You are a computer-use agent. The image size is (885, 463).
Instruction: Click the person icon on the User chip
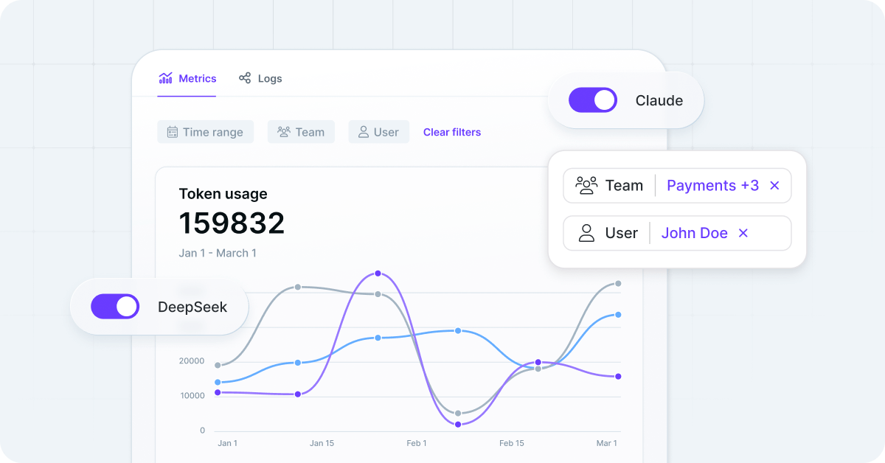coord(362,131)
